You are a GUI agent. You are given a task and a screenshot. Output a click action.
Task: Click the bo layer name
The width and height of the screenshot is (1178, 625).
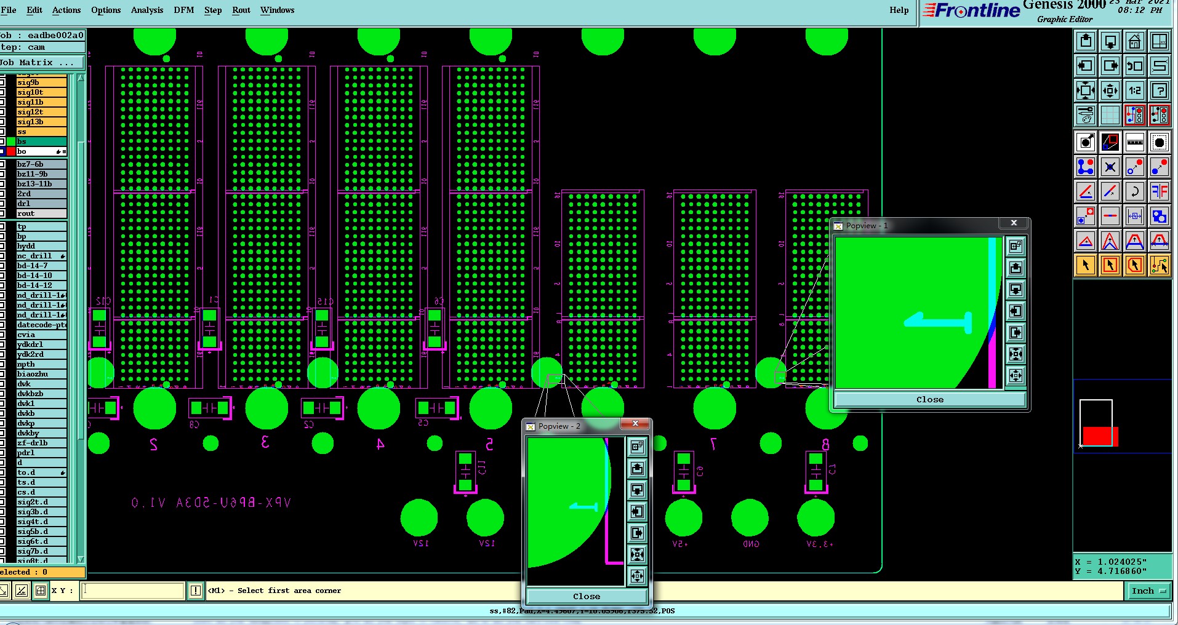[x=41, y=151]
